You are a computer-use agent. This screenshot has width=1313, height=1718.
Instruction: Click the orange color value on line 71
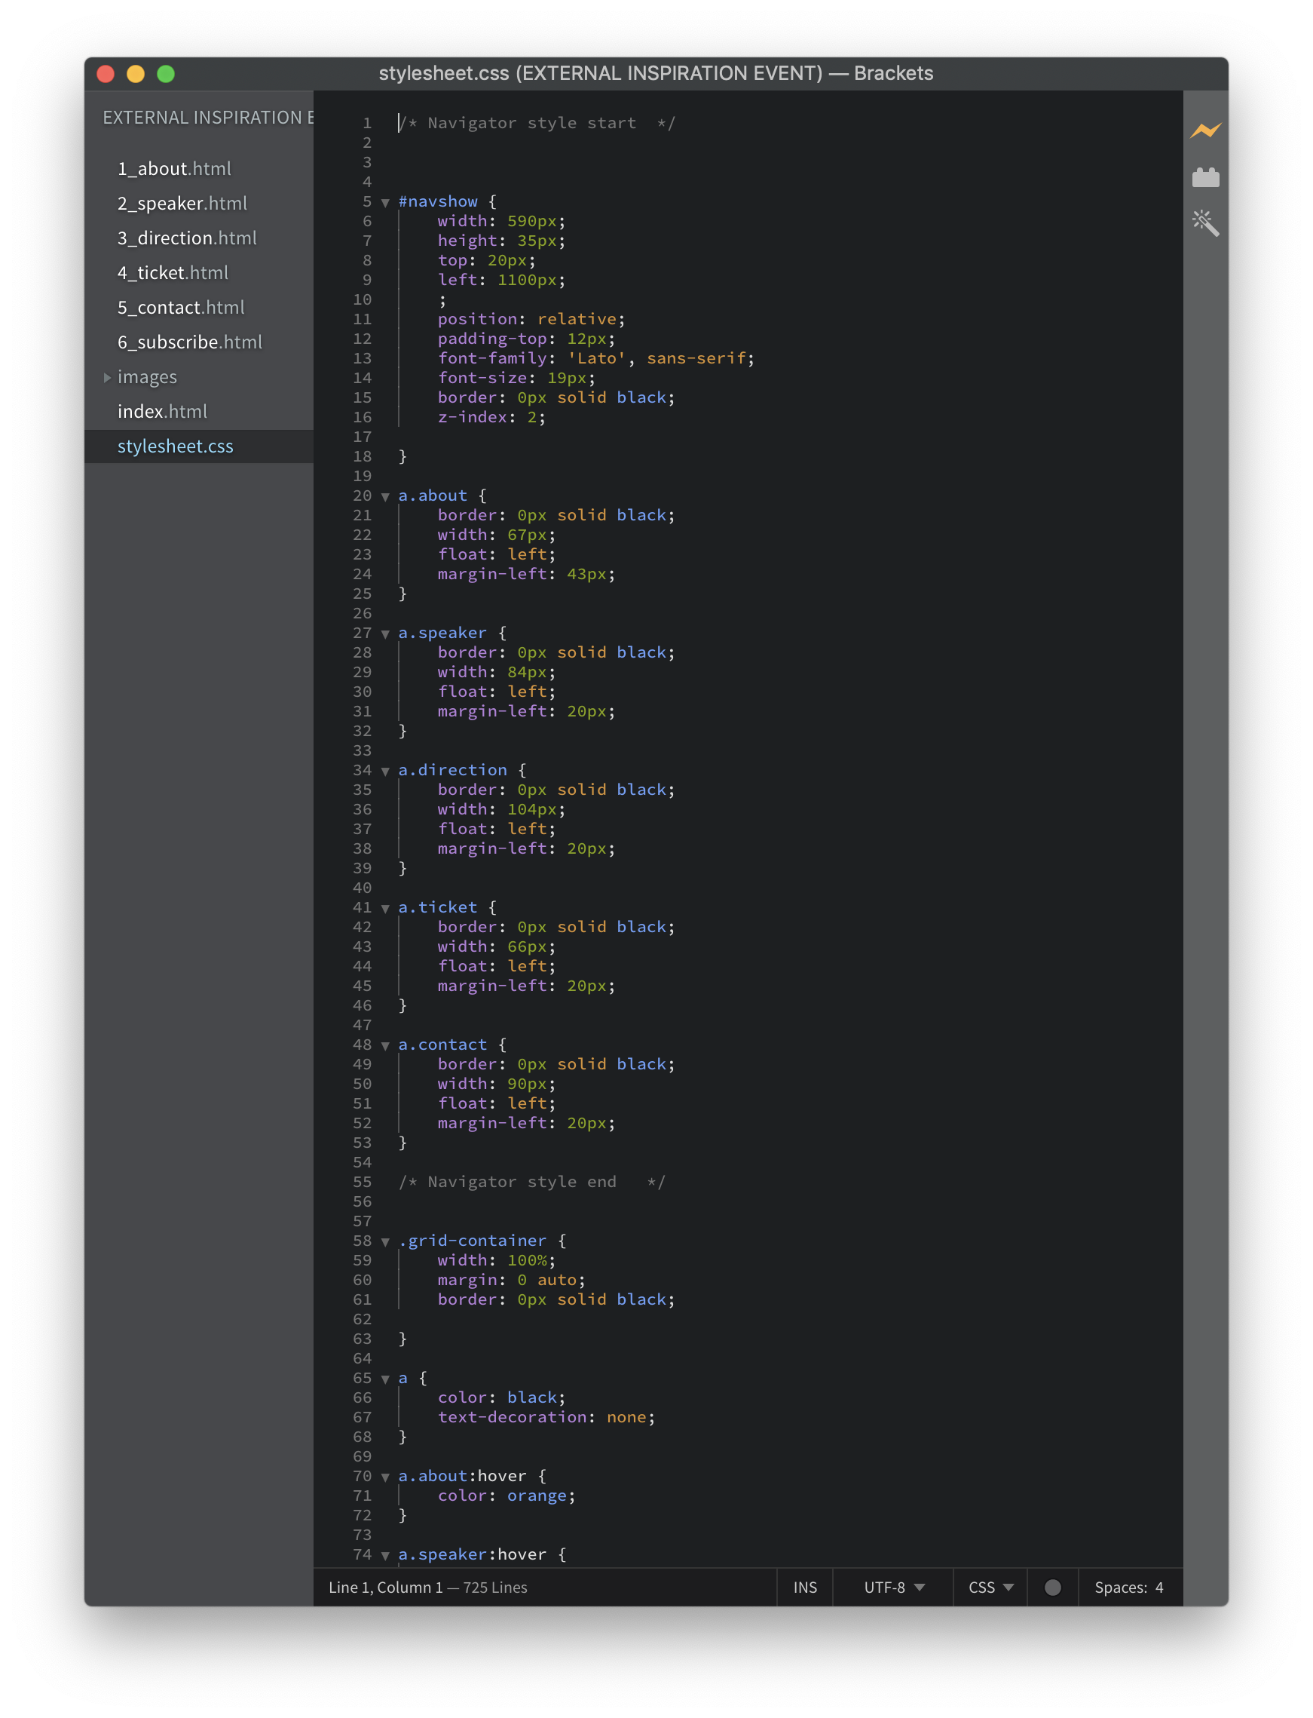(x=536, y=1496)
